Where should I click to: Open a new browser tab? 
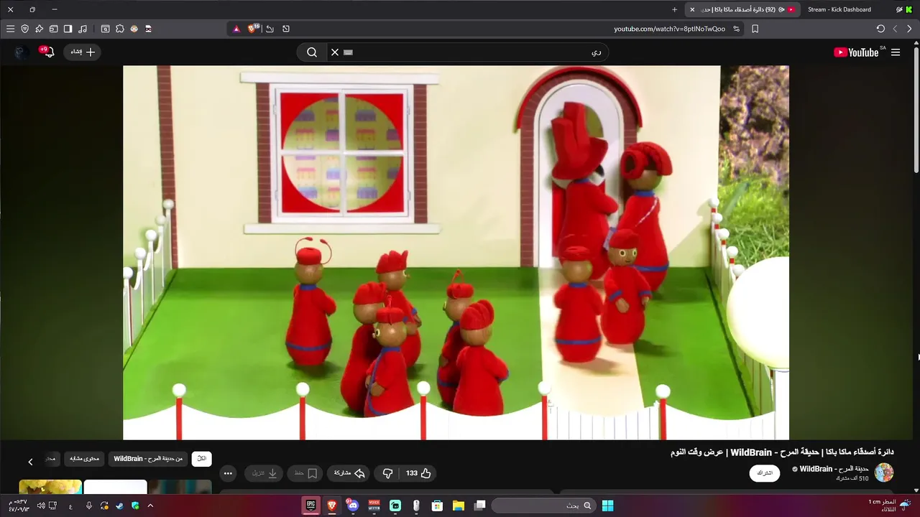(674, 9)
